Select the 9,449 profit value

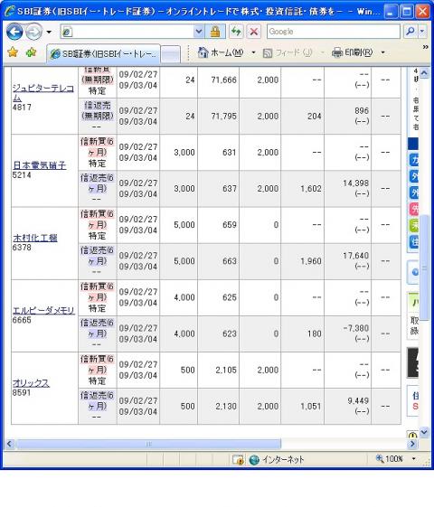point(358,400)
